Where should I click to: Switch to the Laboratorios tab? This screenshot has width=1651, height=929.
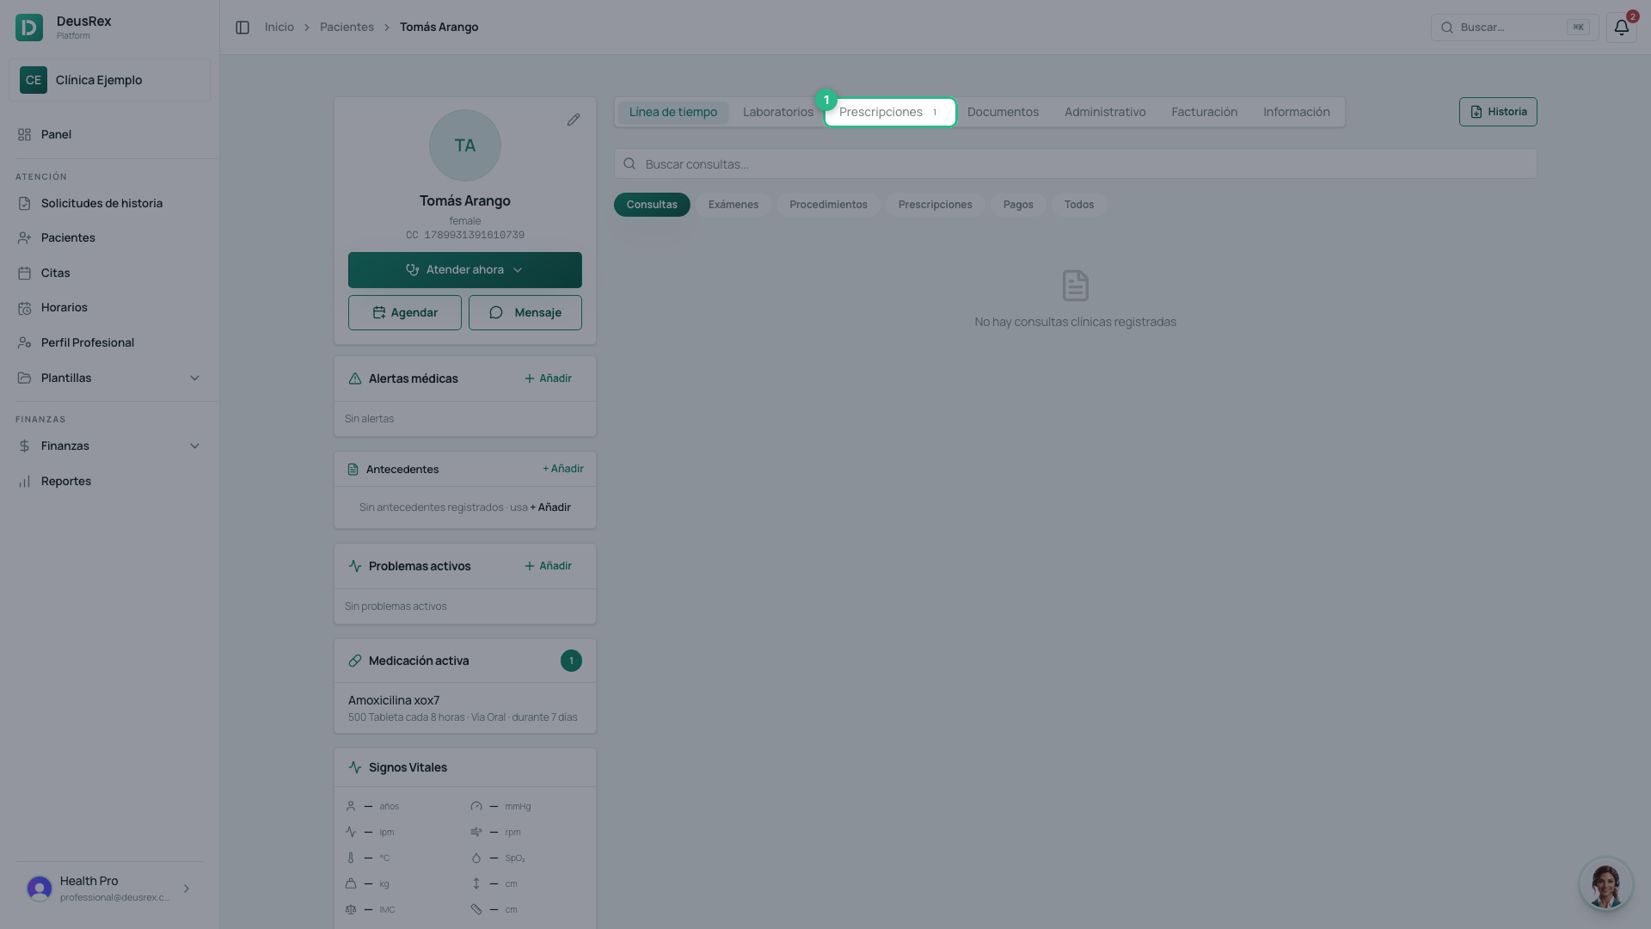point(778,113)
